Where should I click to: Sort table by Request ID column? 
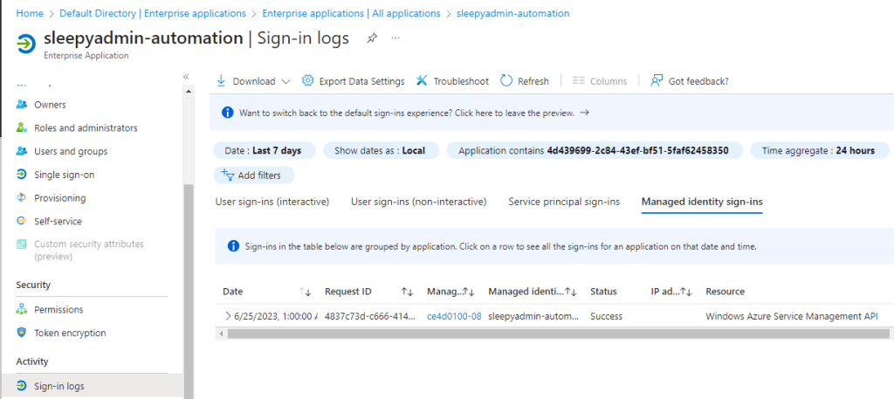coord(407,292)
